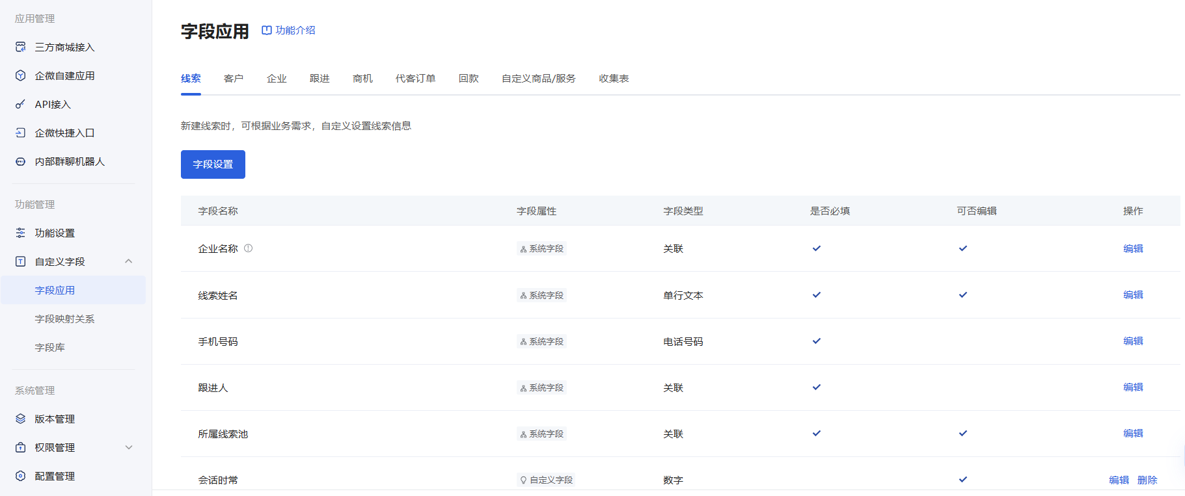Select the 回款 tab
The height and width of the screenshot is (496, 1185).
pos(469,79)
